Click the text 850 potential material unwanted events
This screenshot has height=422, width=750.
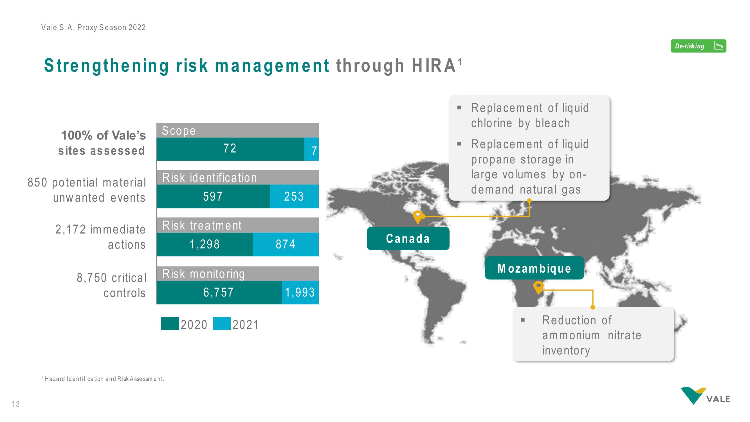point(86,190)
